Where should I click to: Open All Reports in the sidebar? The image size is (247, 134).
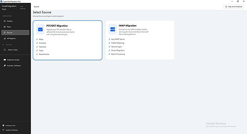pos(15,39)
